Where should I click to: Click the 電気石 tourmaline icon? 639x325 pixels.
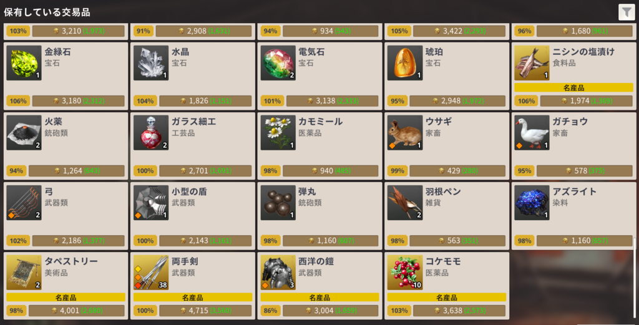click(x=278, y=63)
